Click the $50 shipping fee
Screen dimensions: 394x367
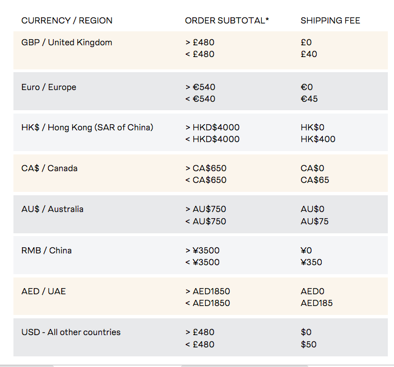(308, 344)
